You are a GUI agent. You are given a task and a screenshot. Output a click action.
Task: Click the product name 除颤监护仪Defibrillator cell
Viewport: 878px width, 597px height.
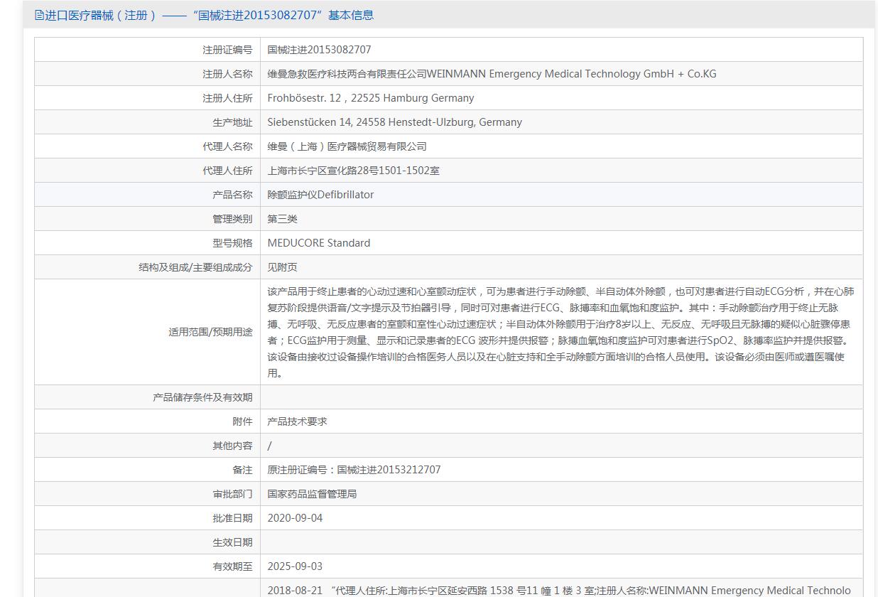pos(320,195)
